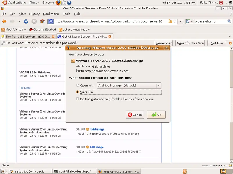The image size is (233, 174).
Task: Switch to setup.txt gedit taskbar window
Action: click(x=30, y=171)
